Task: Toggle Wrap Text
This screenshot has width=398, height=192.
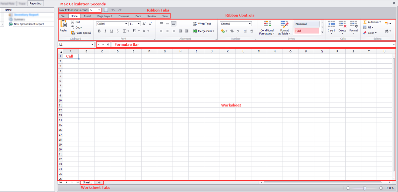Action: point(202,24)
